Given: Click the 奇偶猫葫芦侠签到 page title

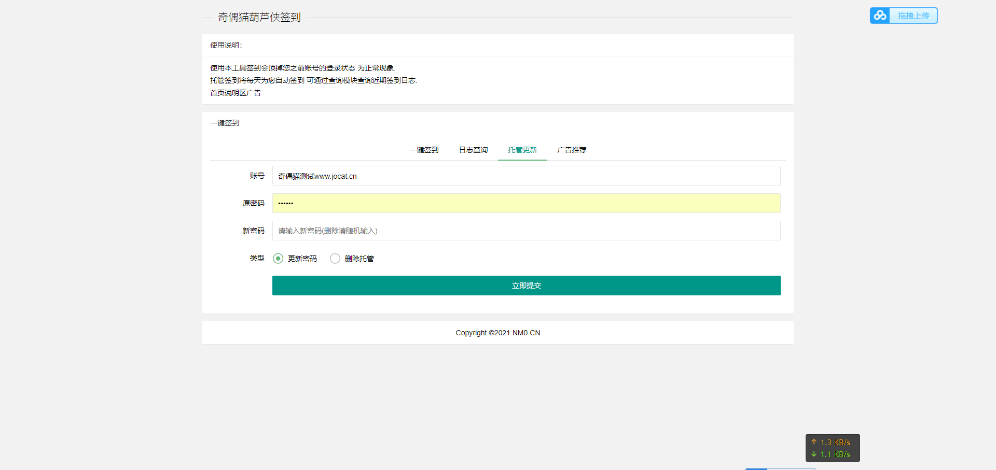Looking at the screenshot, I should (259, 17).
